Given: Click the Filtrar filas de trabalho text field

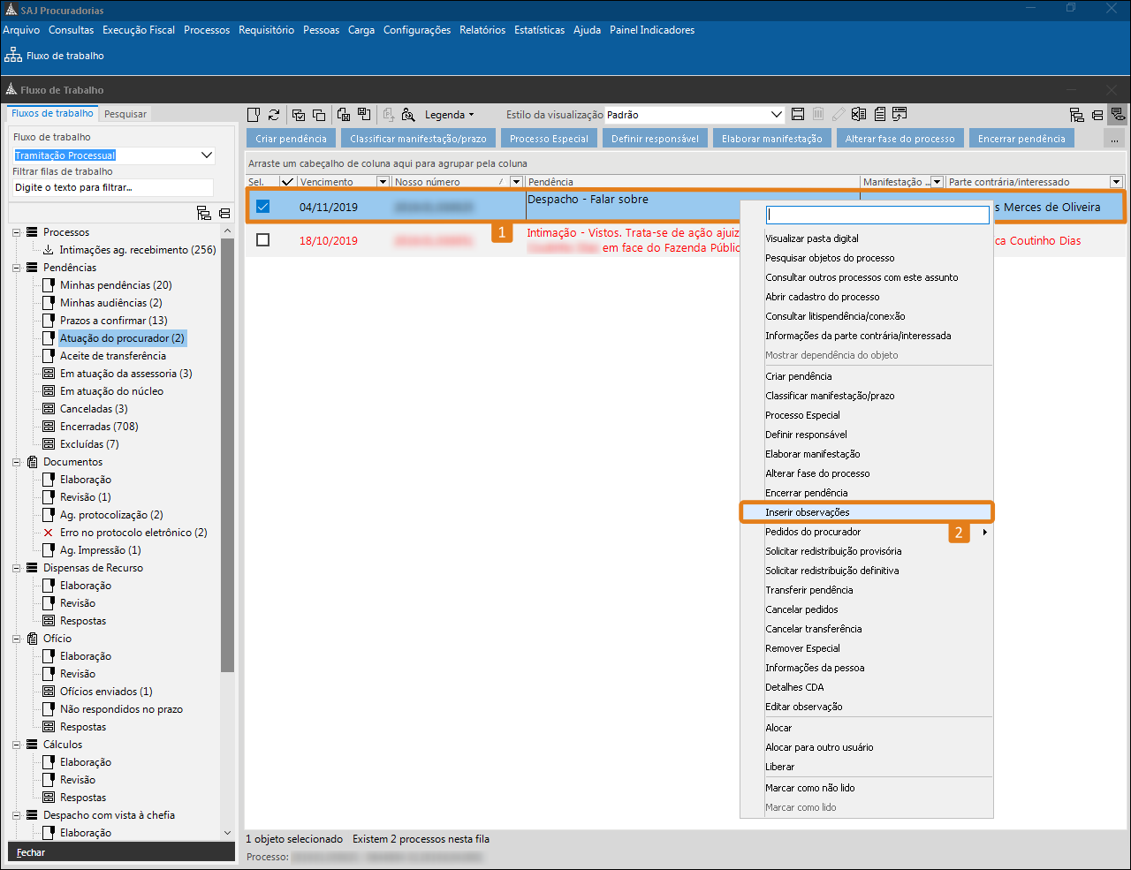Looking at the screenshot, I should point(113,187).
